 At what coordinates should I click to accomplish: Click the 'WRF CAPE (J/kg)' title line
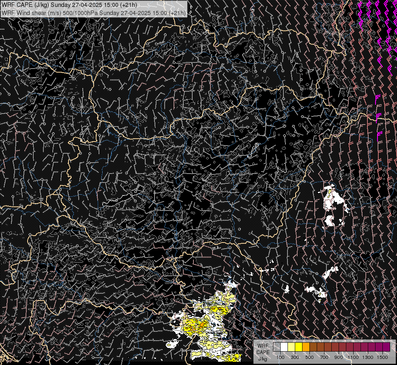coord(69,5)
